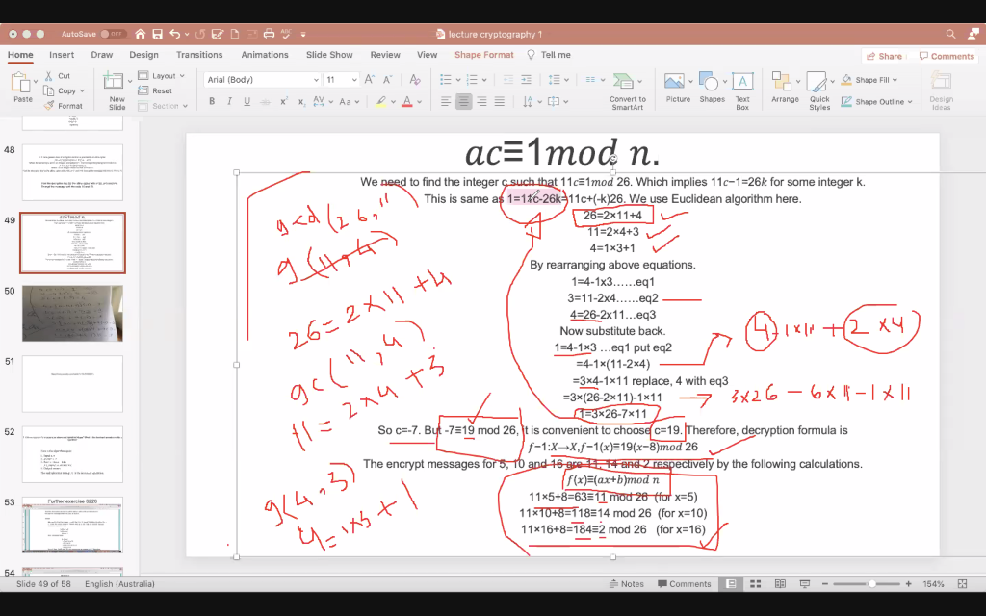Clear all formatting icon

point(414,79)
